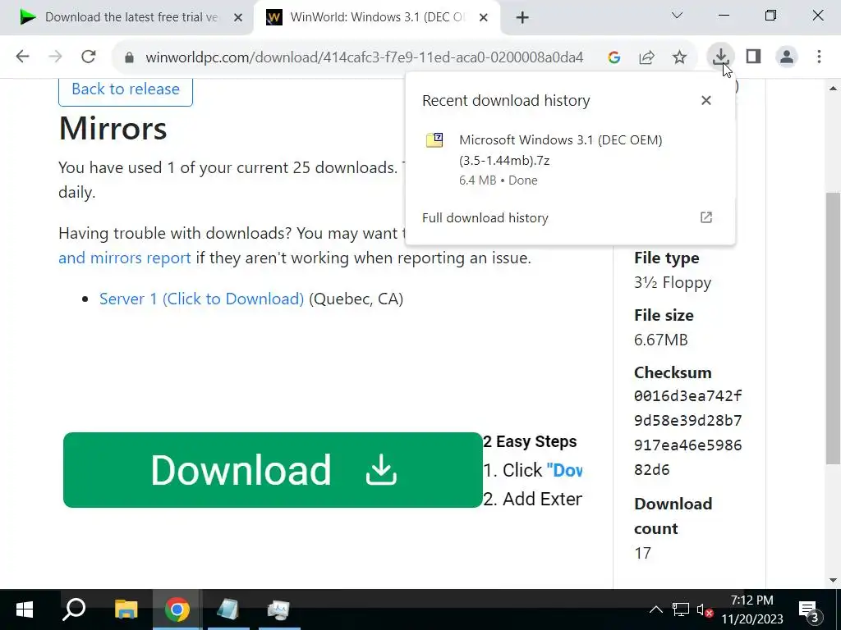This screenshot has height=630, width=841.
Task: Open downloaded Windows 3.1 7z file entry
Action: point(570,160)
